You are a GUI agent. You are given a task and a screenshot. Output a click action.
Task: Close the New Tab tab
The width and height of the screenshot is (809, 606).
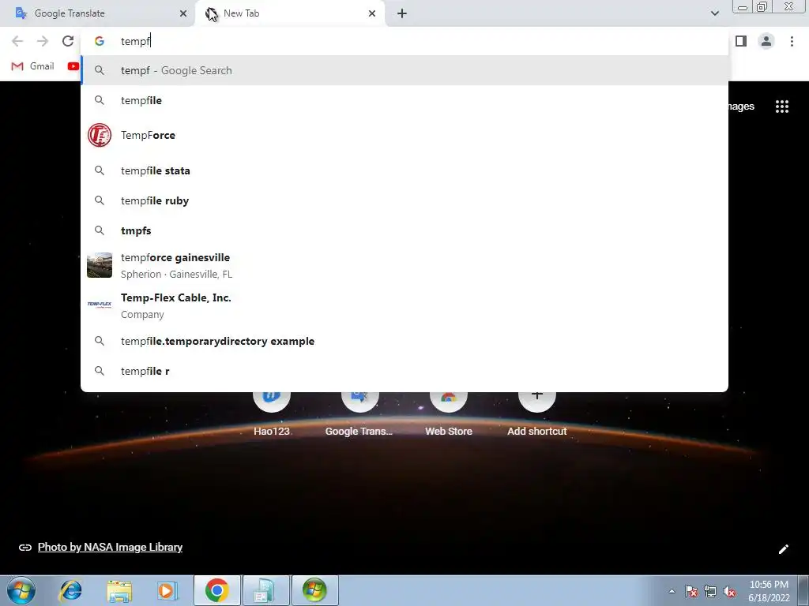(x=372, y=13)
